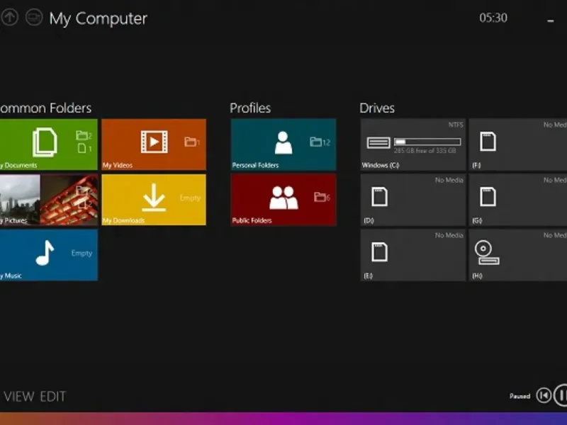Click the 05:30 clock display
The height and width of the screenshot is (425, 567).
tap(493, 18)
